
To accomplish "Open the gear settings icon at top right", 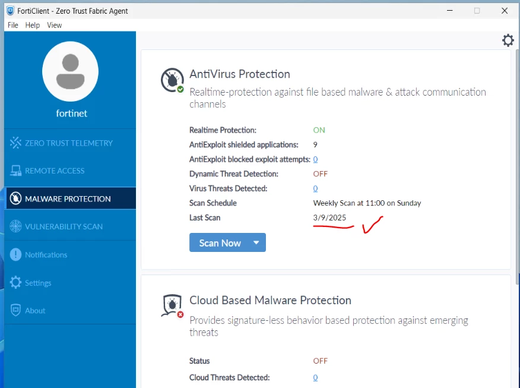I will [508, 40].
